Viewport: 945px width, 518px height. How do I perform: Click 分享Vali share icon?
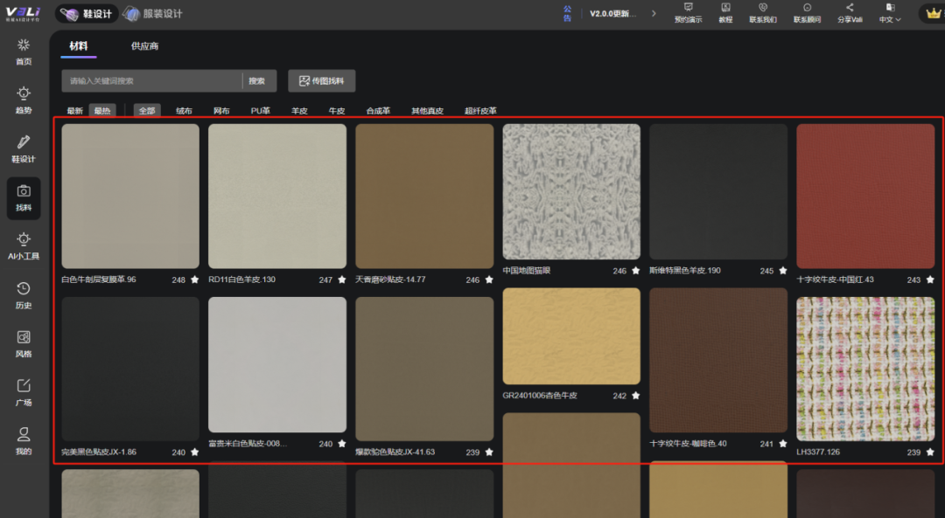pos(850,13)
